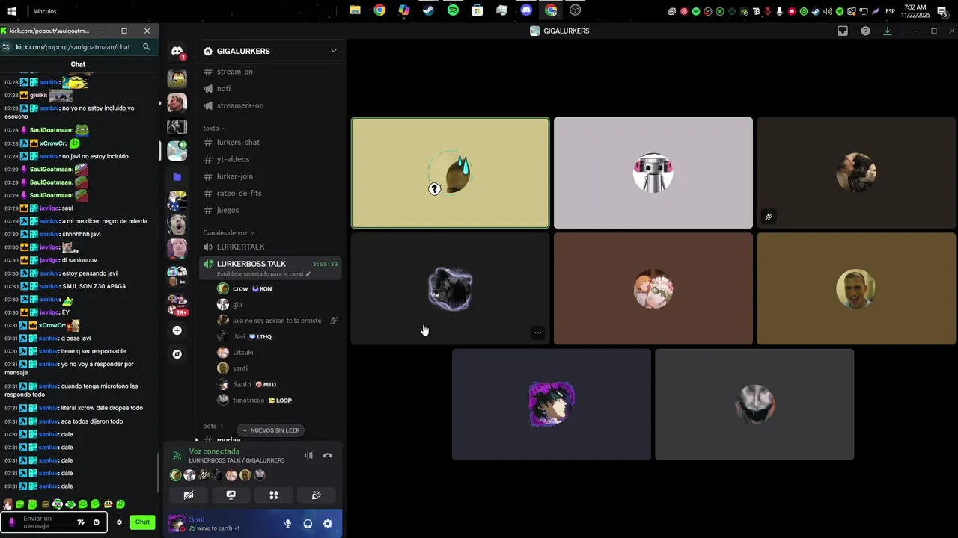Click the Add a Server plus icon
958x538 pixels.
(177, 330)
